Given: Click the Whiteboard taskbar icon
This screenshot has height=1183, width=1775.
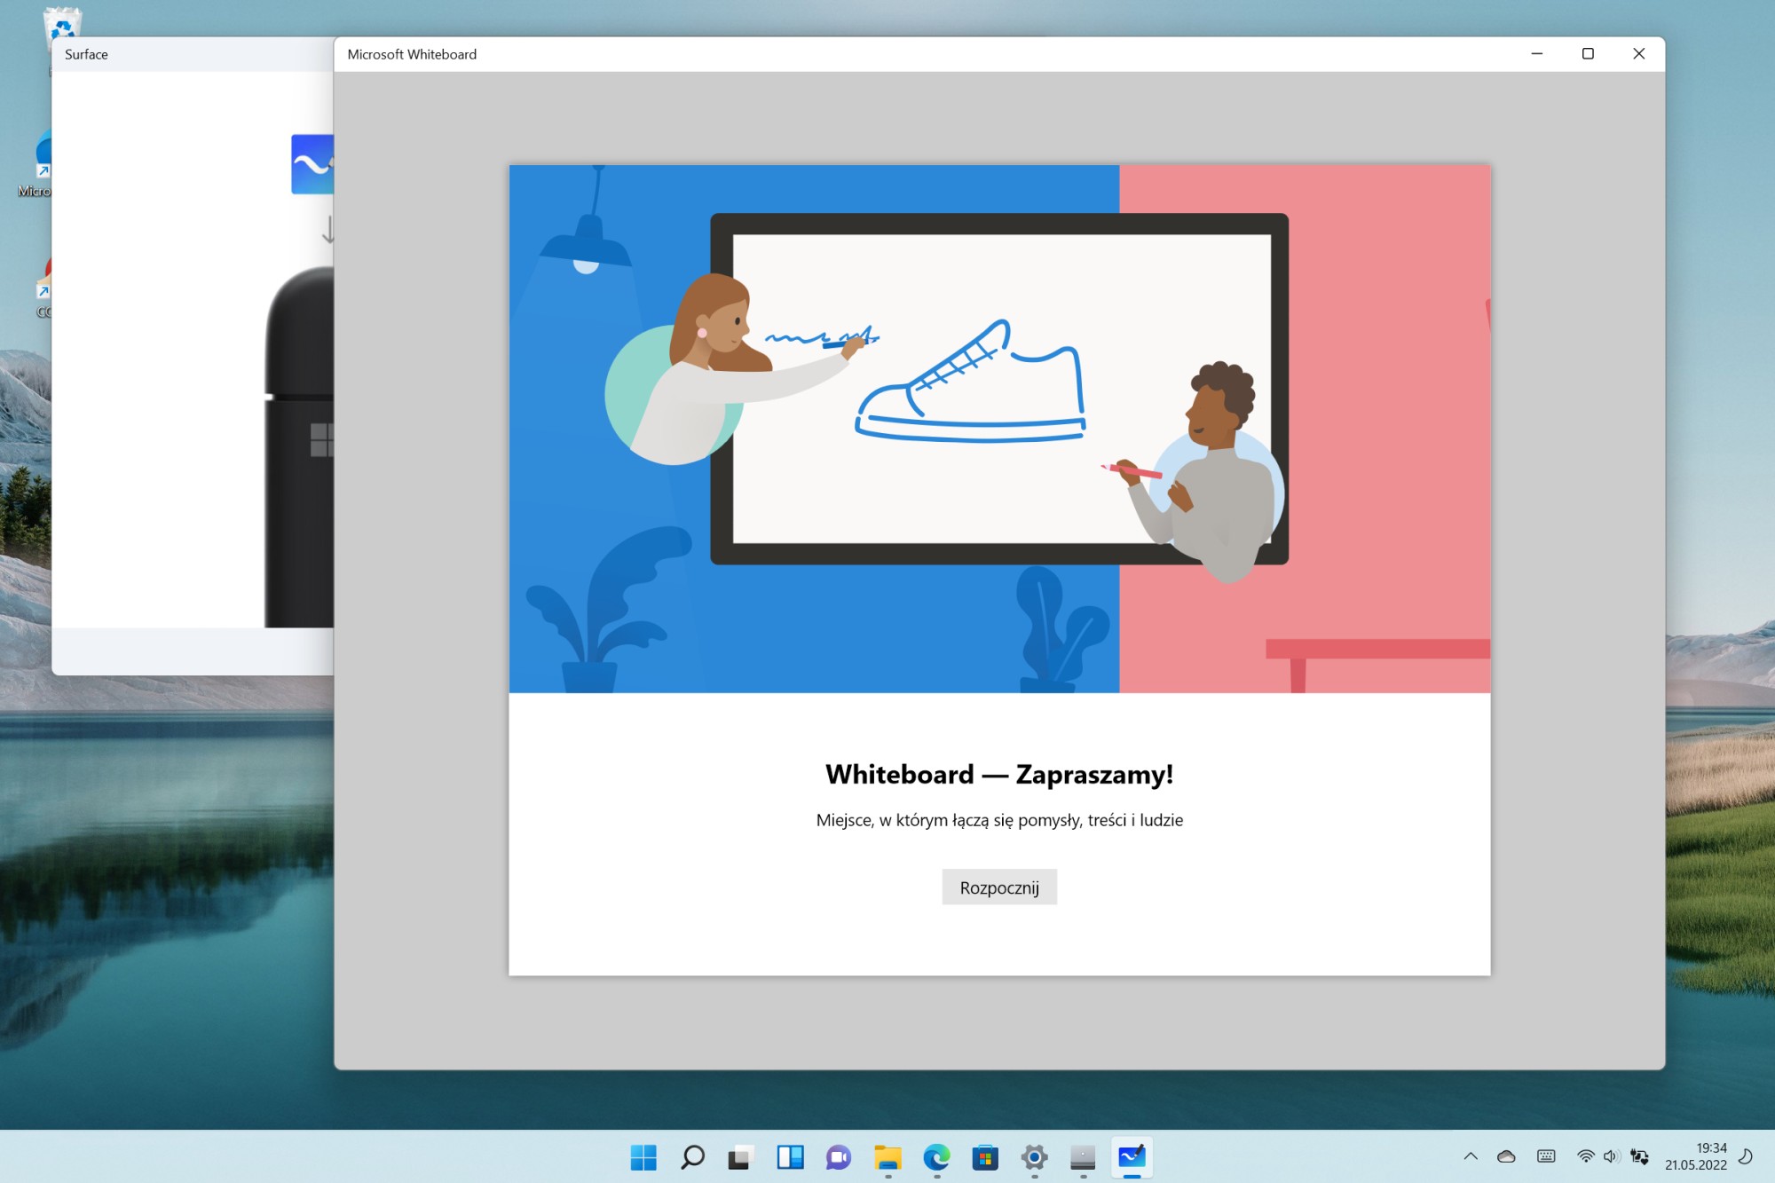Looking at the screenshot, I should 1132,1157.
